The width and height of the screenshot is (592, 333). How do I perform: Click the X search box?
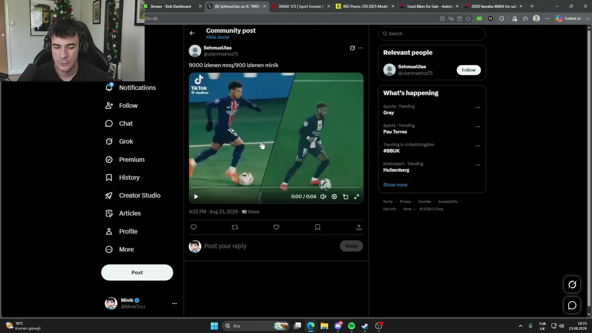tap(432, 34)
